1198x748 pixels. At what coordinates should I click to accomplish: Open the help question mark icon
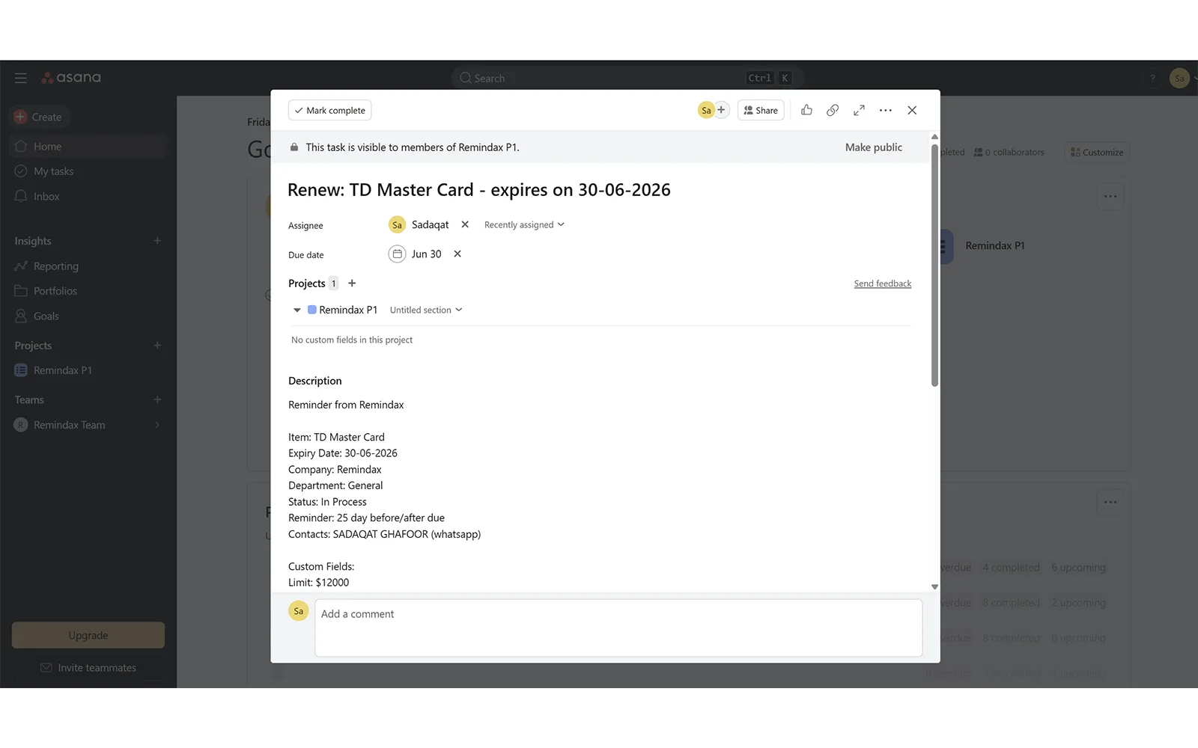coord(1152,78)
